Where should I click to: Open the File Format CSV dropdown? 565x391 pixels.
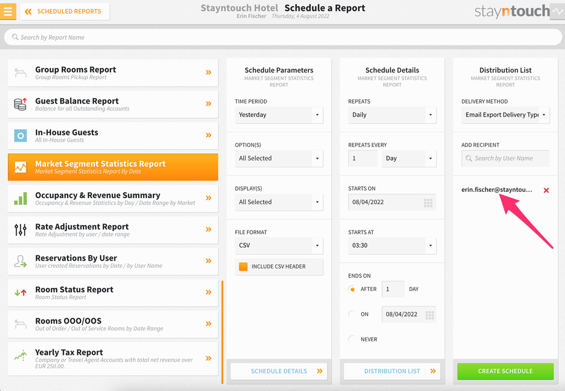279,245
